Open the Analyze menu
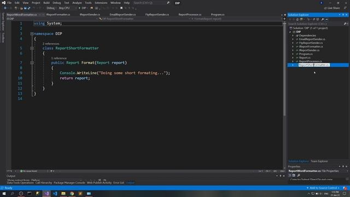The image size is (350, 197). tap(77, 3)
